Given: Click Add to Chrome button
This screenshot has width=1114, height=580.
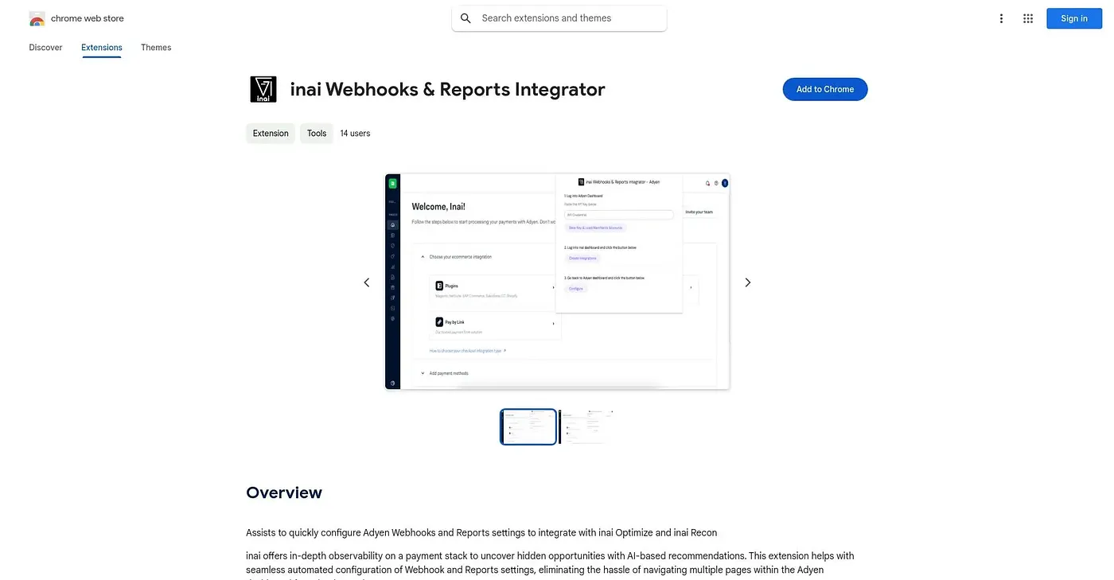Looking at the screenshot, I should point(825,89).
